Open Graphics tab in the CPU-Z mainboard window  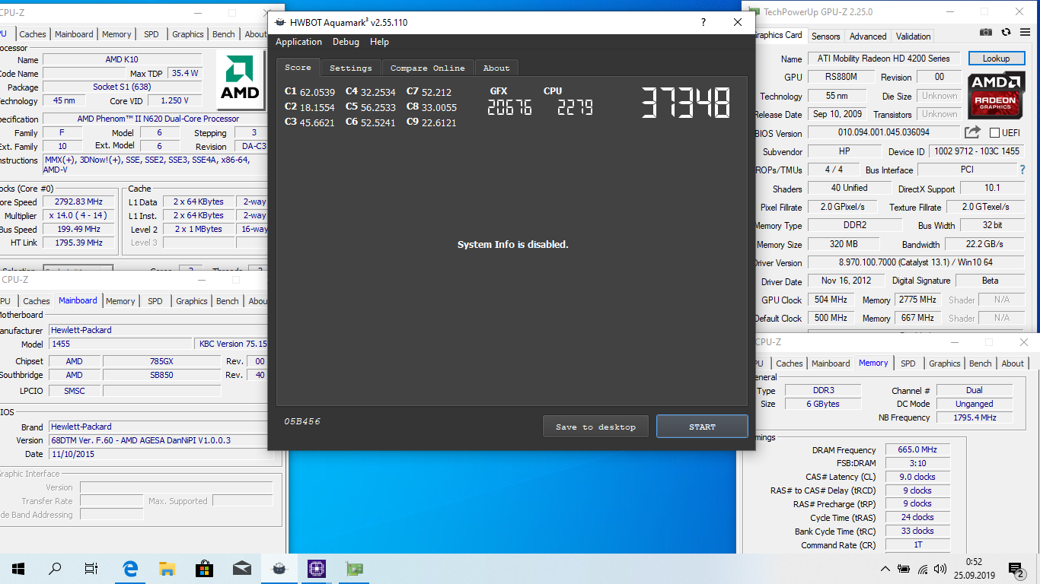192,301
